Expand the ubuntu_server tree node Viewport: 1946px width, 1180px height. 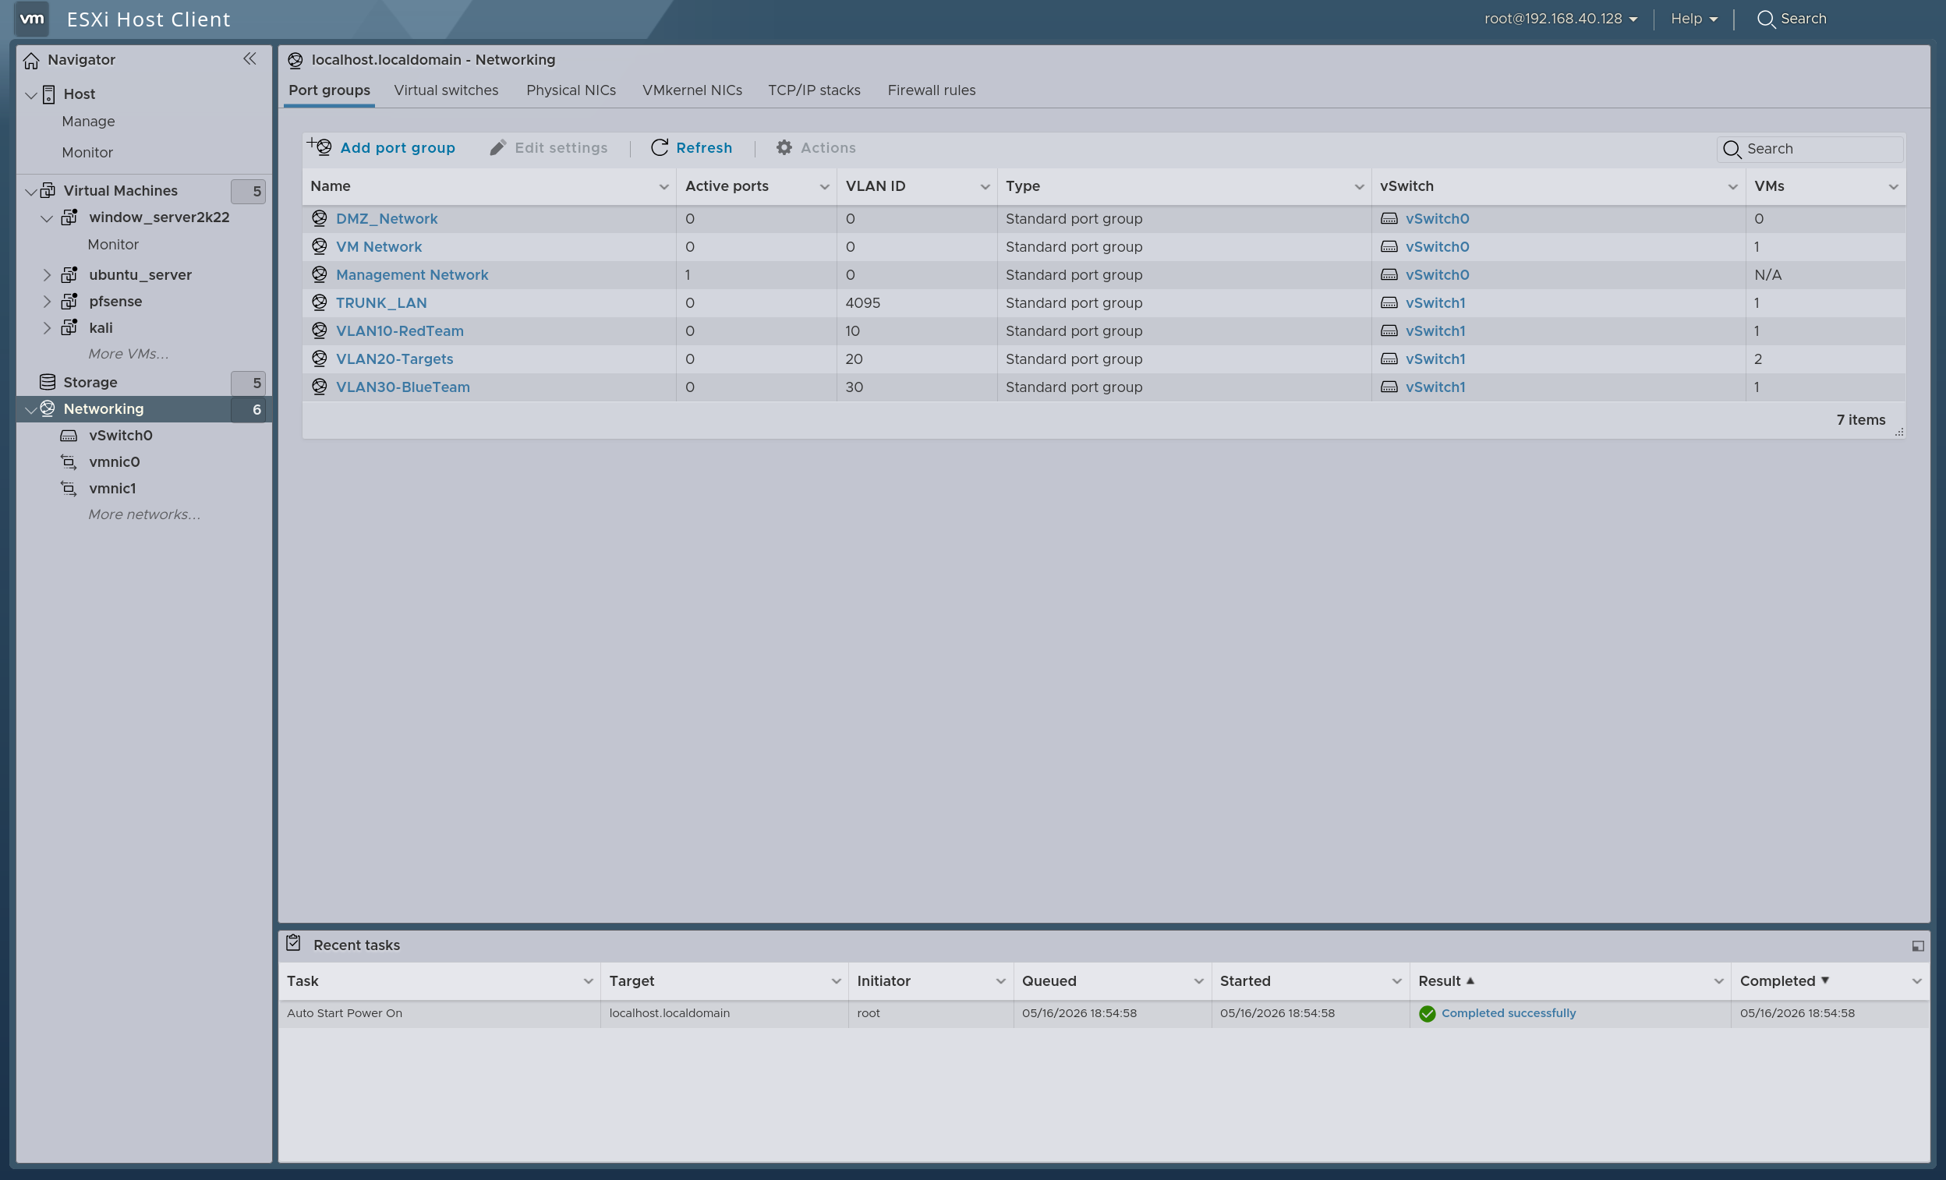47,274
